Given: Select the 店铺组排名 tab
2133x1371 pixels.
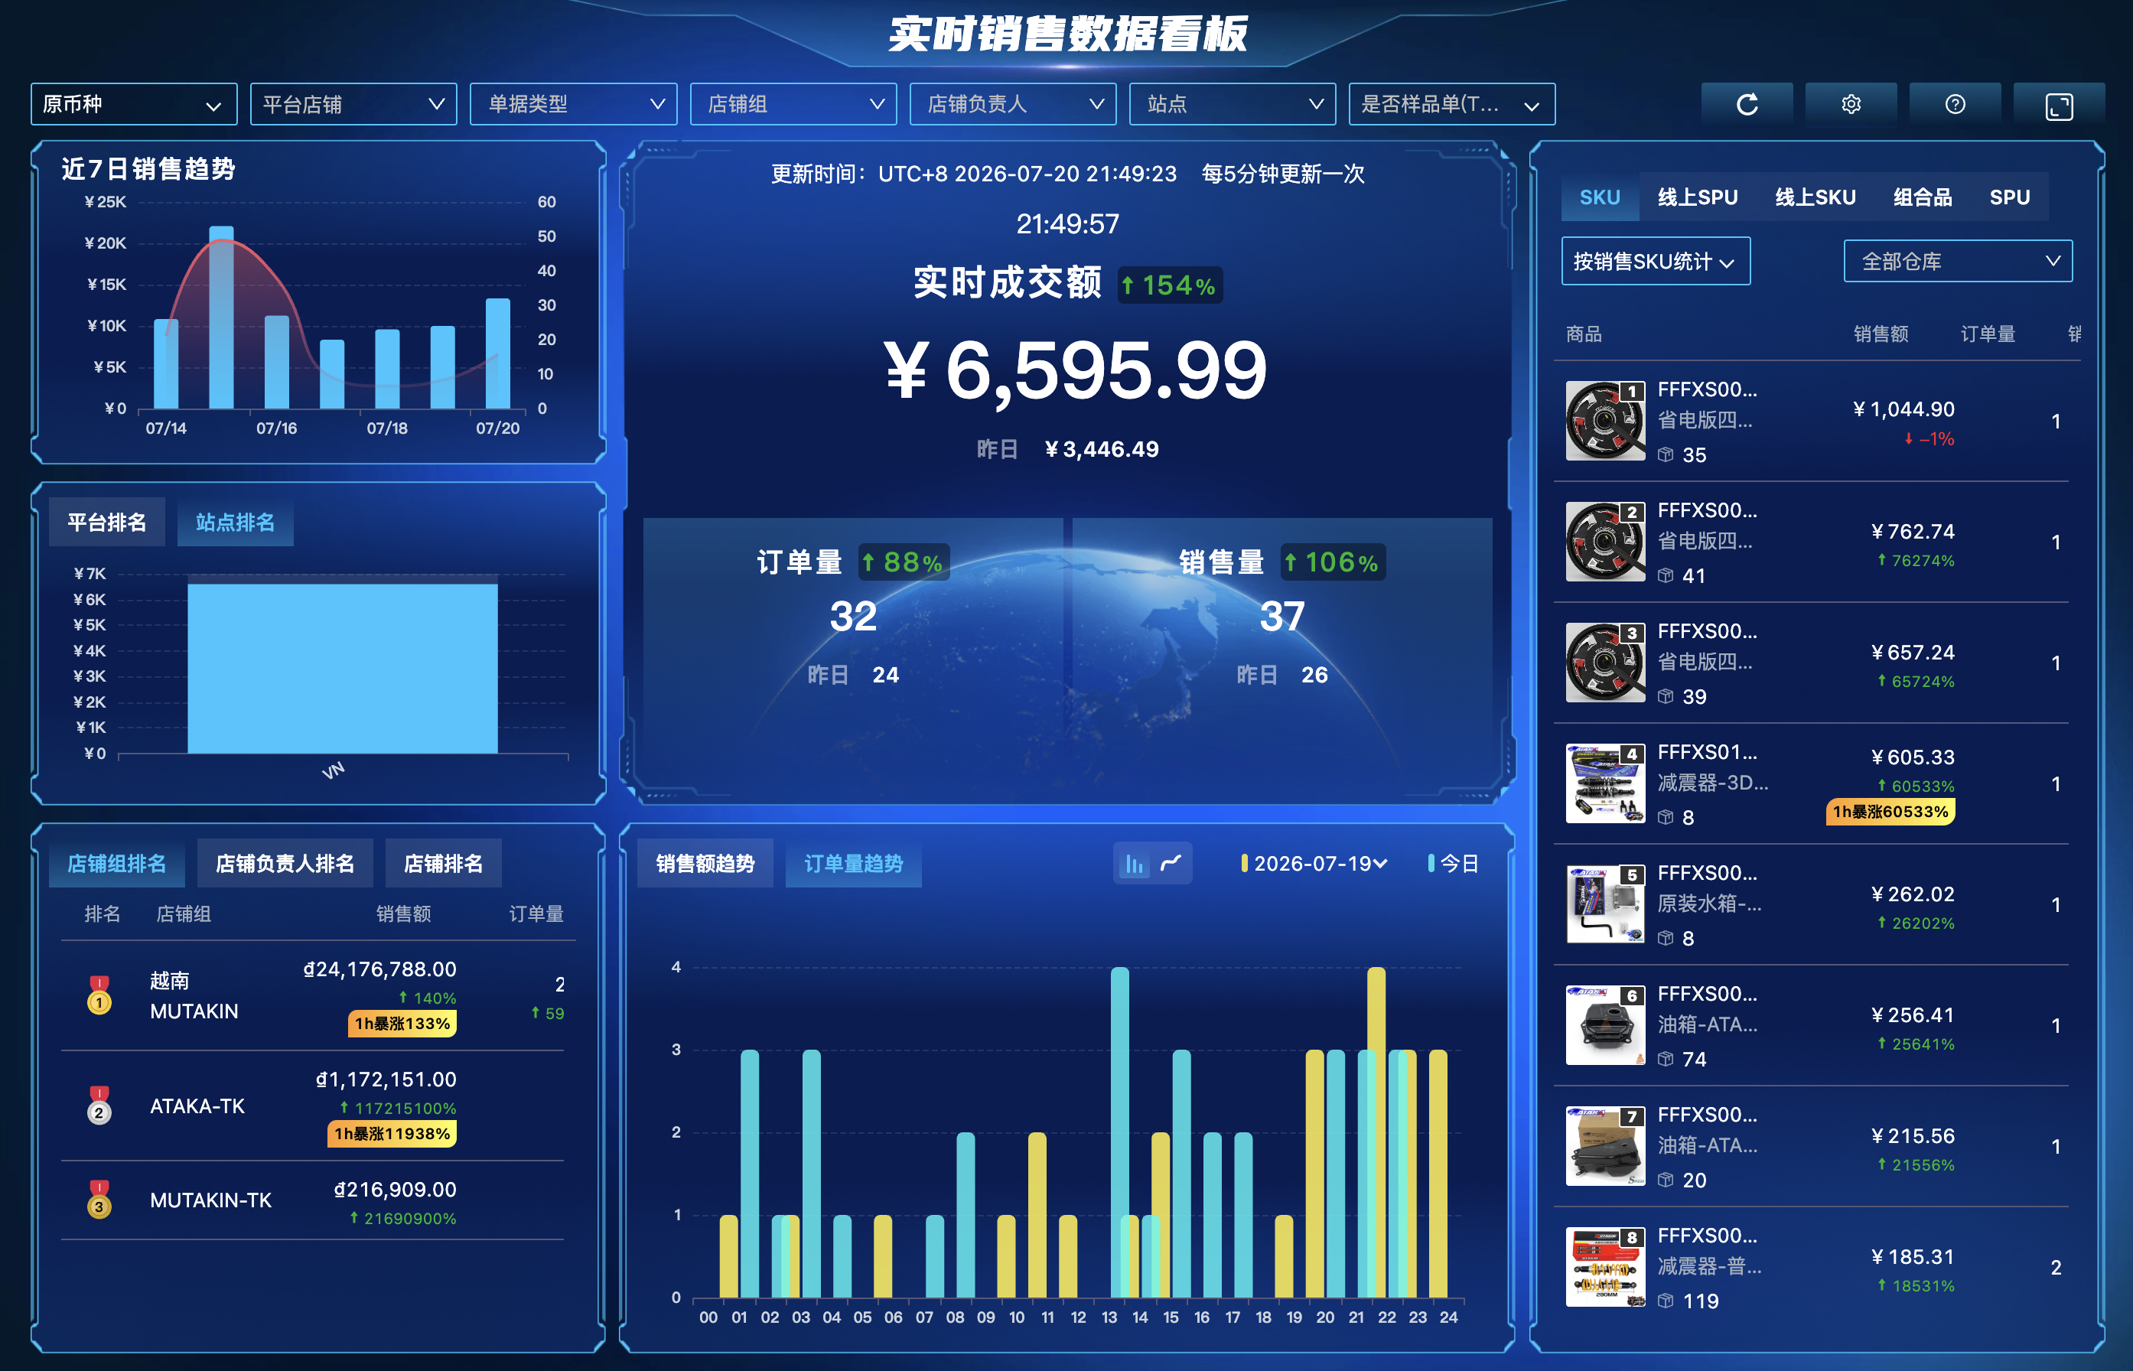Looking at the screenshot, I should [116, 863].
